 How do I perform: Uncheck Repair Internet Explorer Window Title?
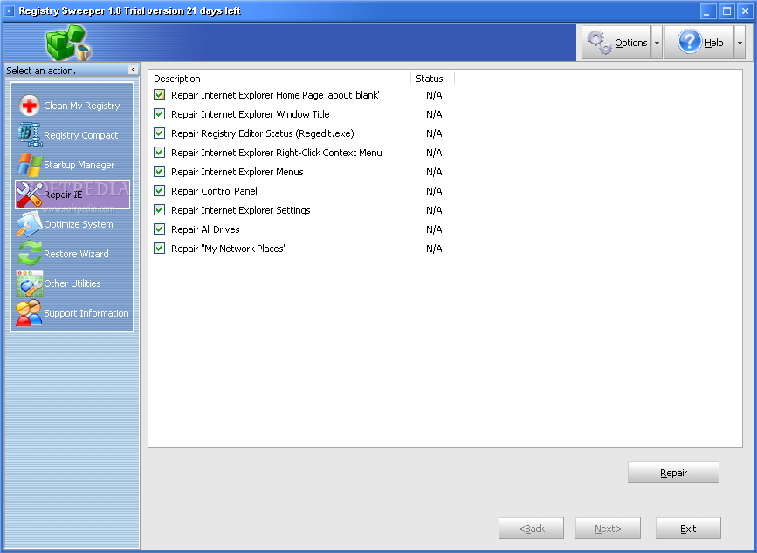(159, 114)
